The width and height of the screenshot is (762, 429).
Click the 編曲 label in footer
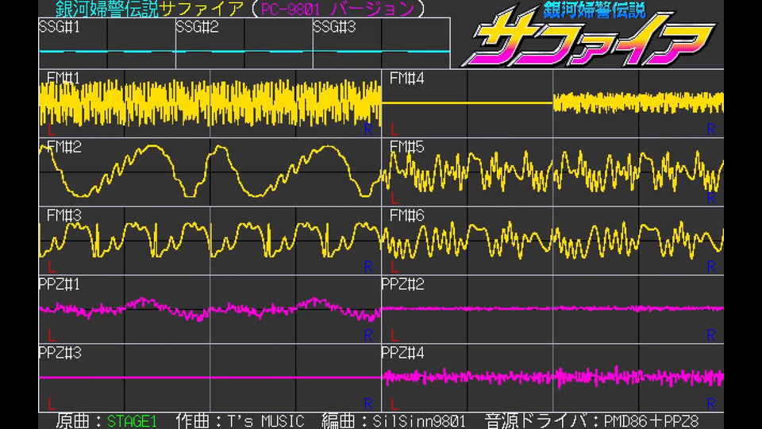point(338,421)
